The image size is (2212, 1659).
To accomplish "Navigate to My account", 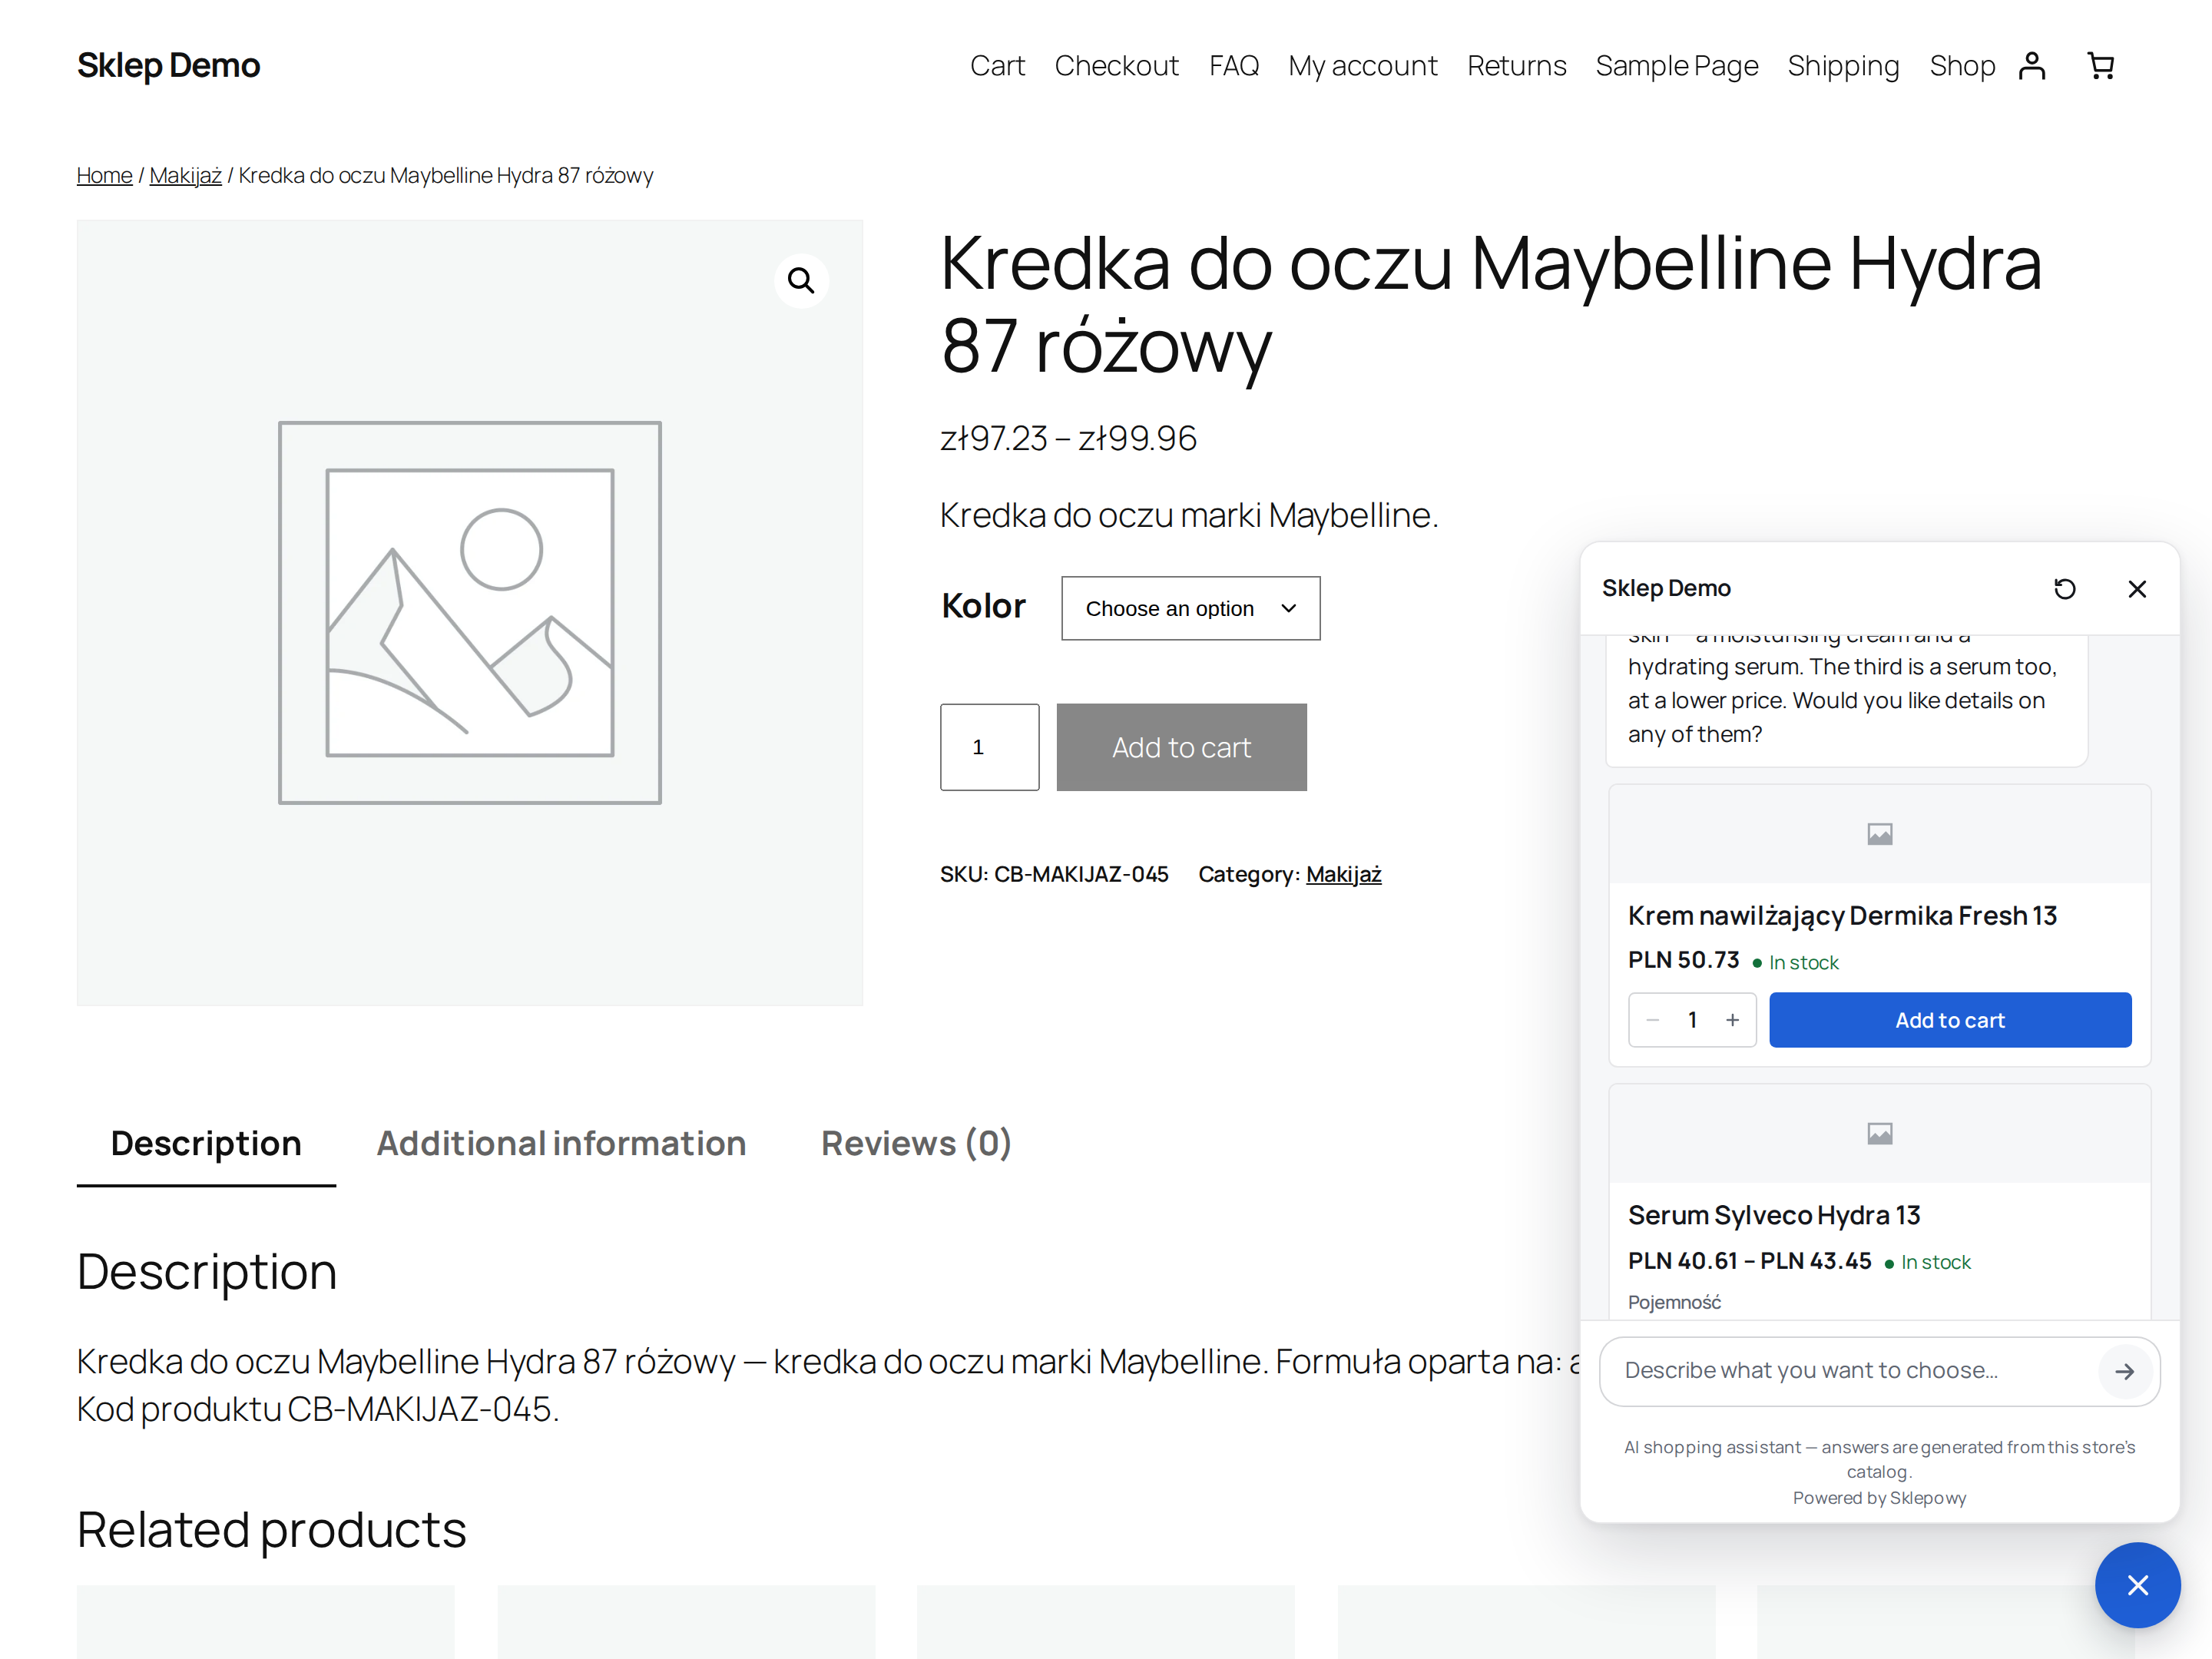I will [1363, 66].
